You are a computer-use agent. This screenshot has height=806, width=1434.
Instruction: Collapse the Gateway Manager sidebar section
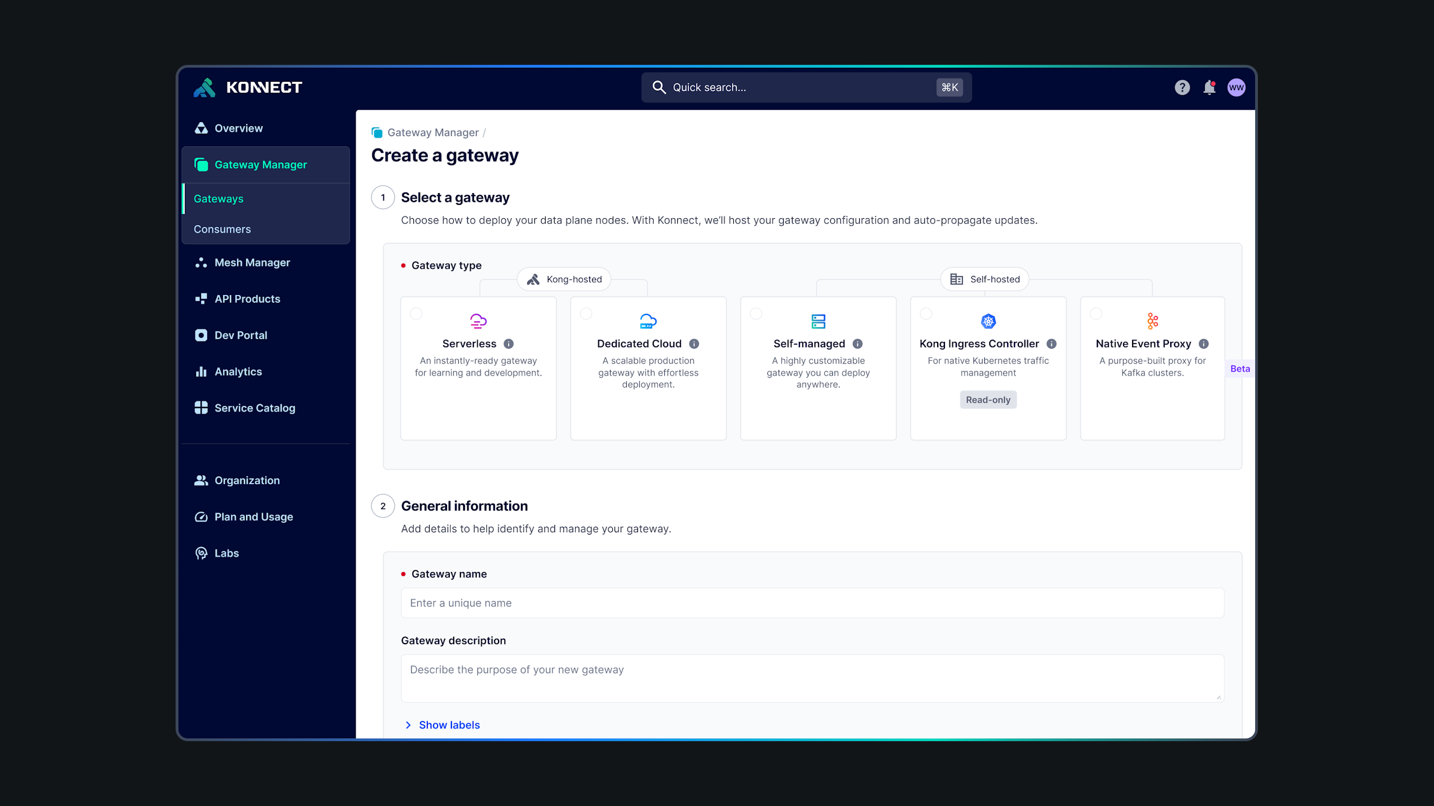pos(260,165)
